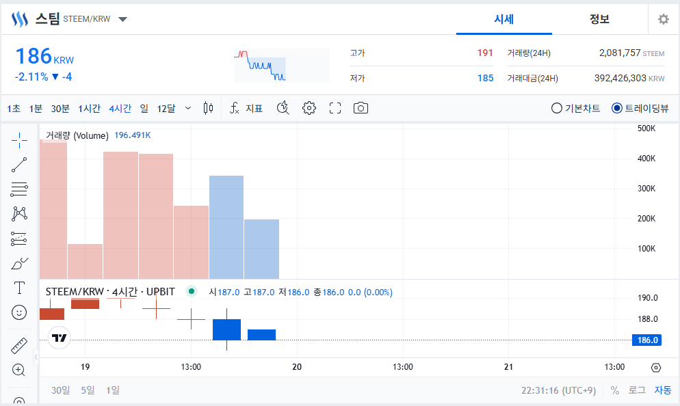Open the horizontal lines Fibonacci tool
The height and width of the screenshot is (406, 680).
[20, 189]
